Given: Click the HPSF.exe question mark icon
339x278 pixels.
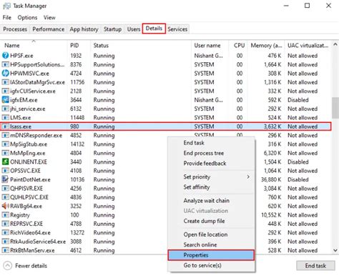Looking at the screenshot, I should (x=5, y=56).
